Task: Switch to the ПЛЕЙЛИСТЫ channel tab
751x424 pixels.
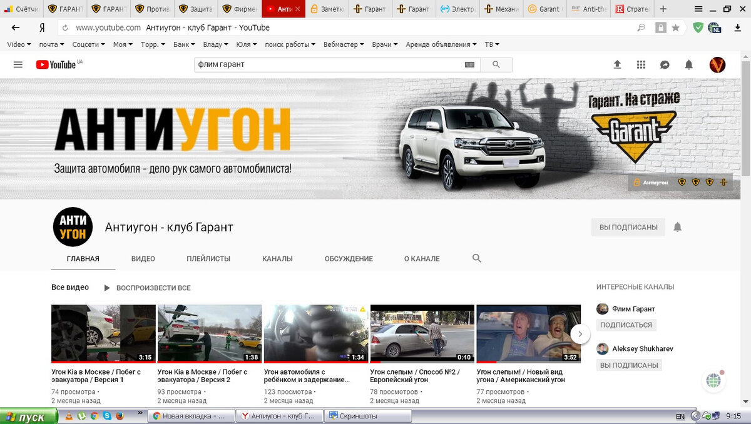Action: (x=208, y=258)
